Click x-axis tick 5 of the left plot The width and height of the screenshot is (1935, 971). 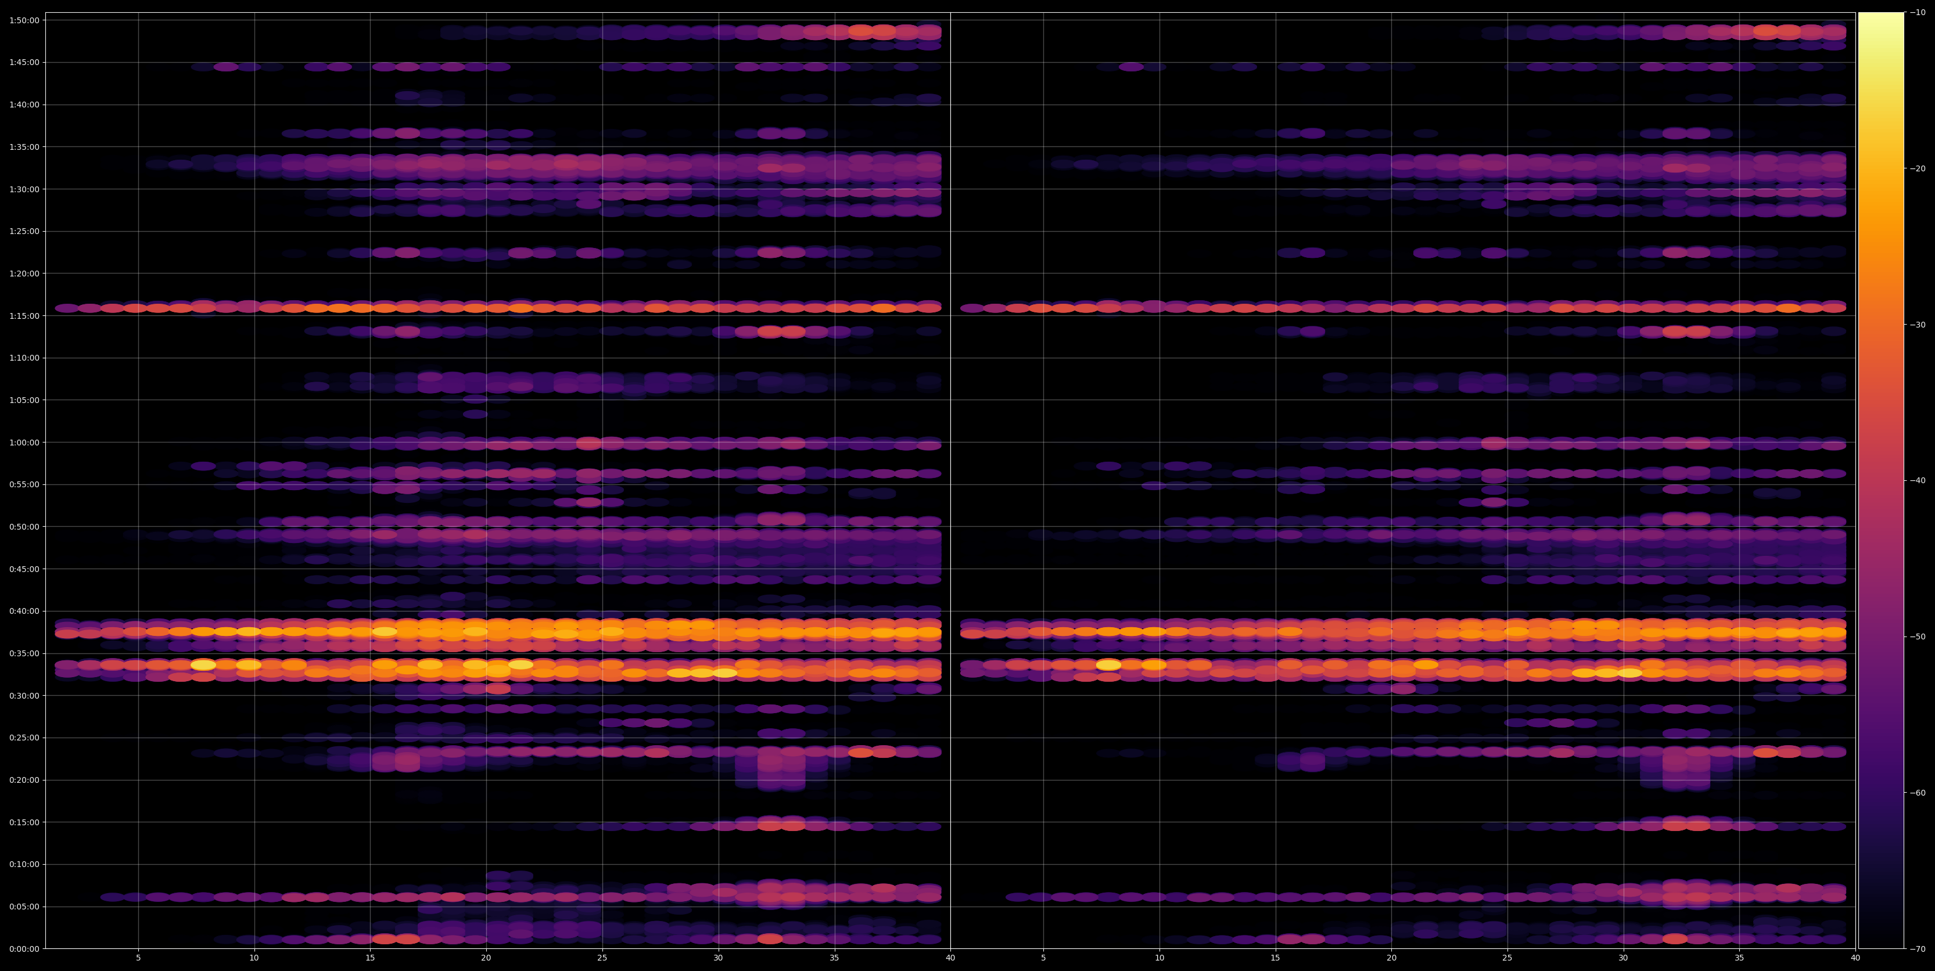138,958
